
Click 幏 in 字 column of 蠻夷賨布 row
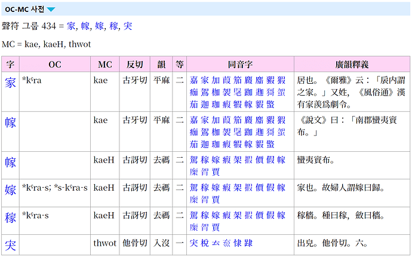pyautogui.click(x=10, y=162)
